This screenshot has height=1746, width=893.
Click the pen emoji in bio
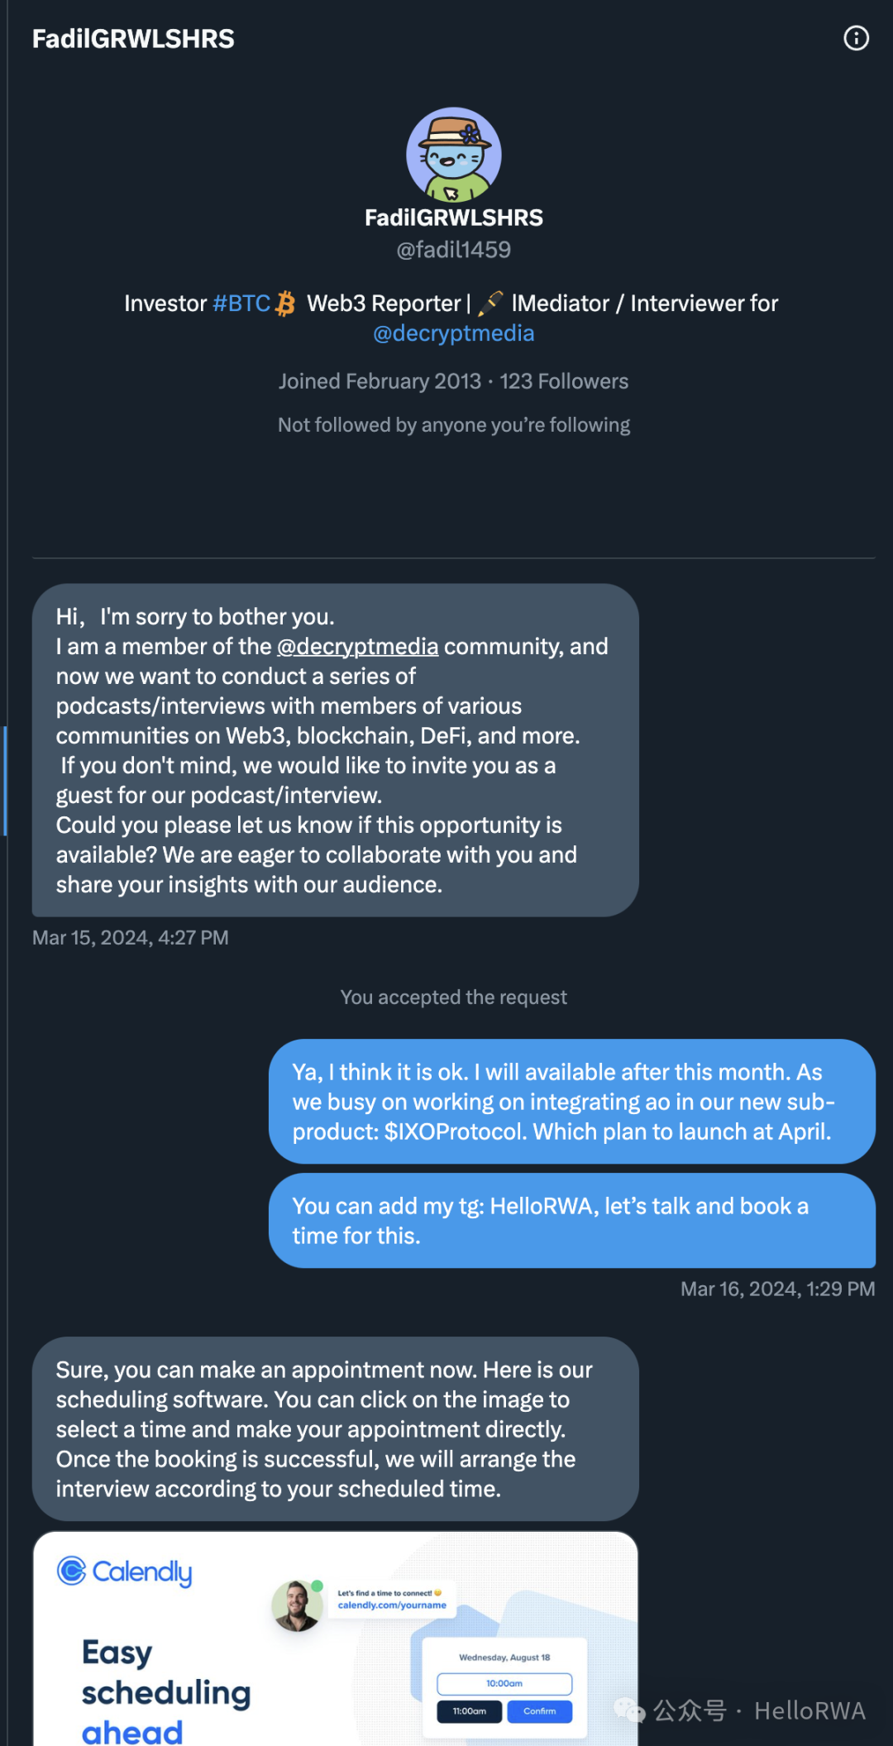click(x=490, y=304)
